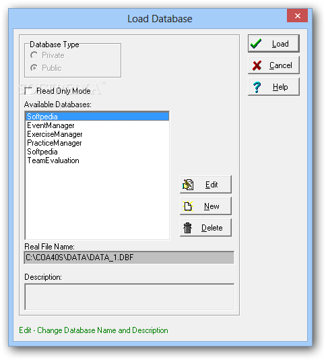Click the red X Cancel icon
The height and width of the screenshot is (360, 326).
coord(257,65)
